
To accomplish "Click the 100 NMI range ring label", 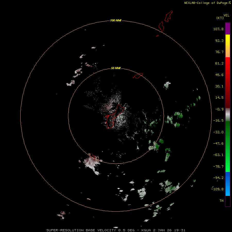I will pos(116,20).
